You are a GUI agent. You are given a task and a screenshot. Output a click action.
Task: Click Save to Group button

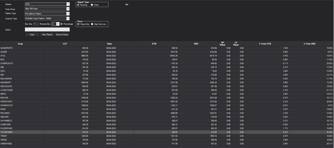pyautogui.click(x=62, y=35)
